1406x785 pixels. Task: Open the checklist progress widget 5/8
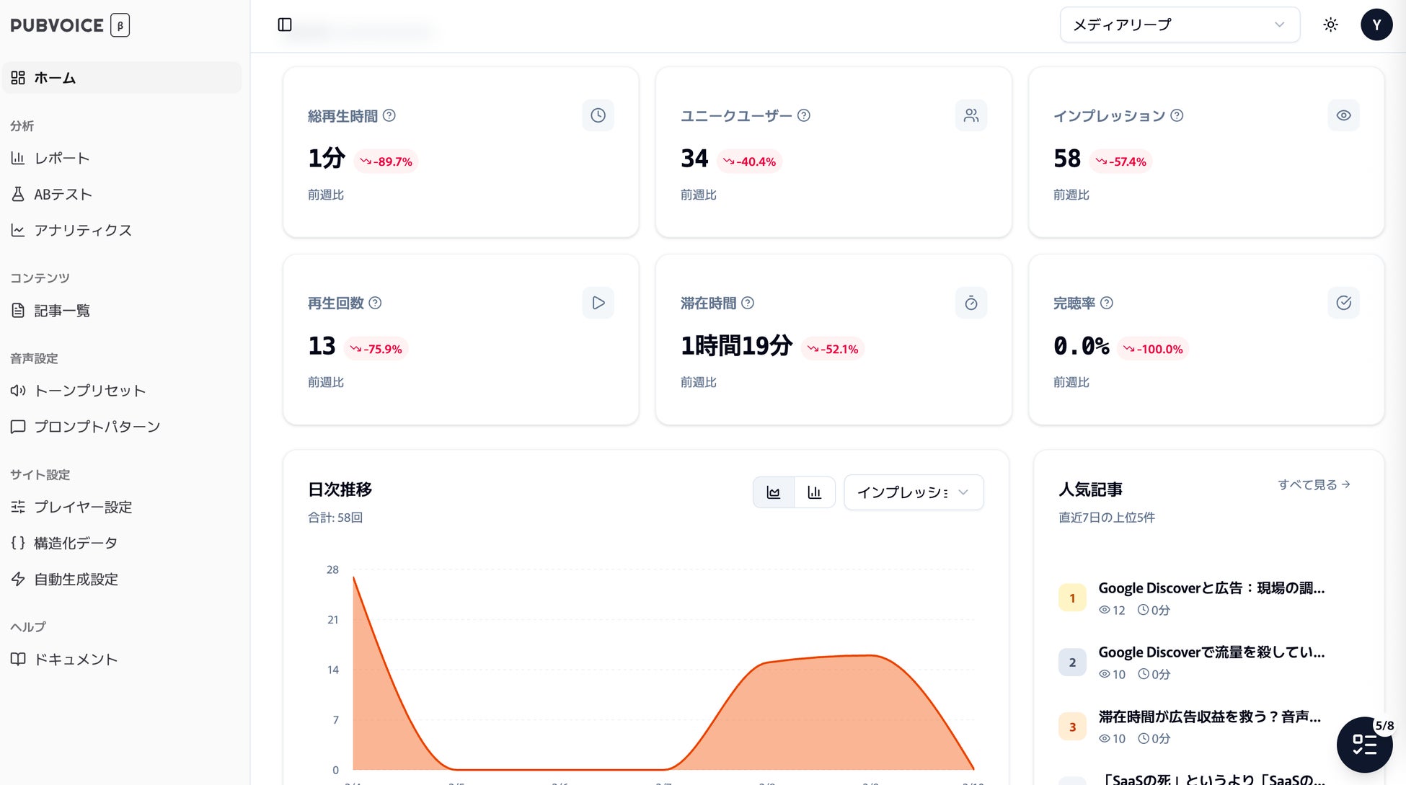[x=1363, y=744]
